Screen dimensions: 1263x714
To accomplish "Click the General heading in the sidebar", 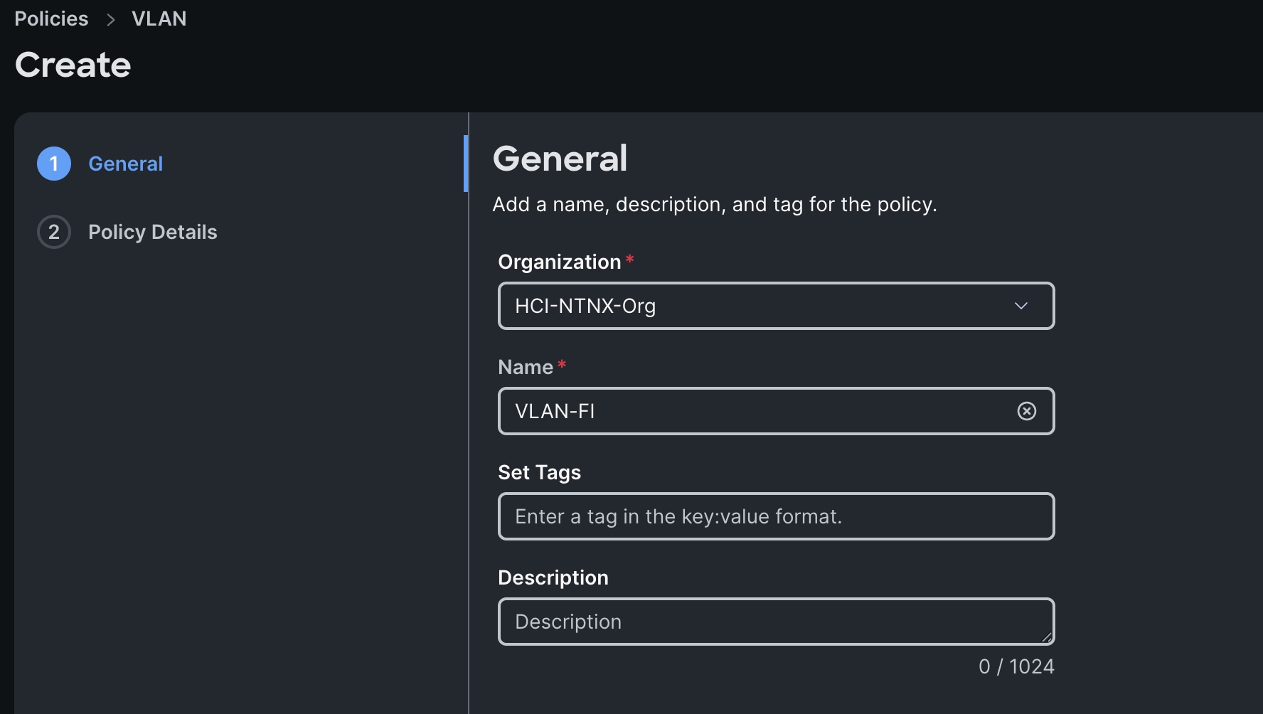I will coord(125,164).
